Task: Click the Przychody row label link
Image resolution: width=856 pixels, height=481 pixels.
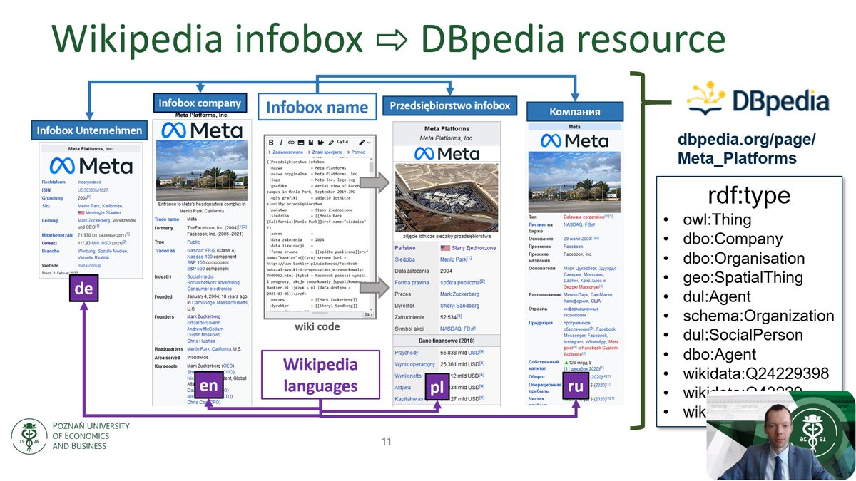Action: pyautogui.click(x=407, y=353)
